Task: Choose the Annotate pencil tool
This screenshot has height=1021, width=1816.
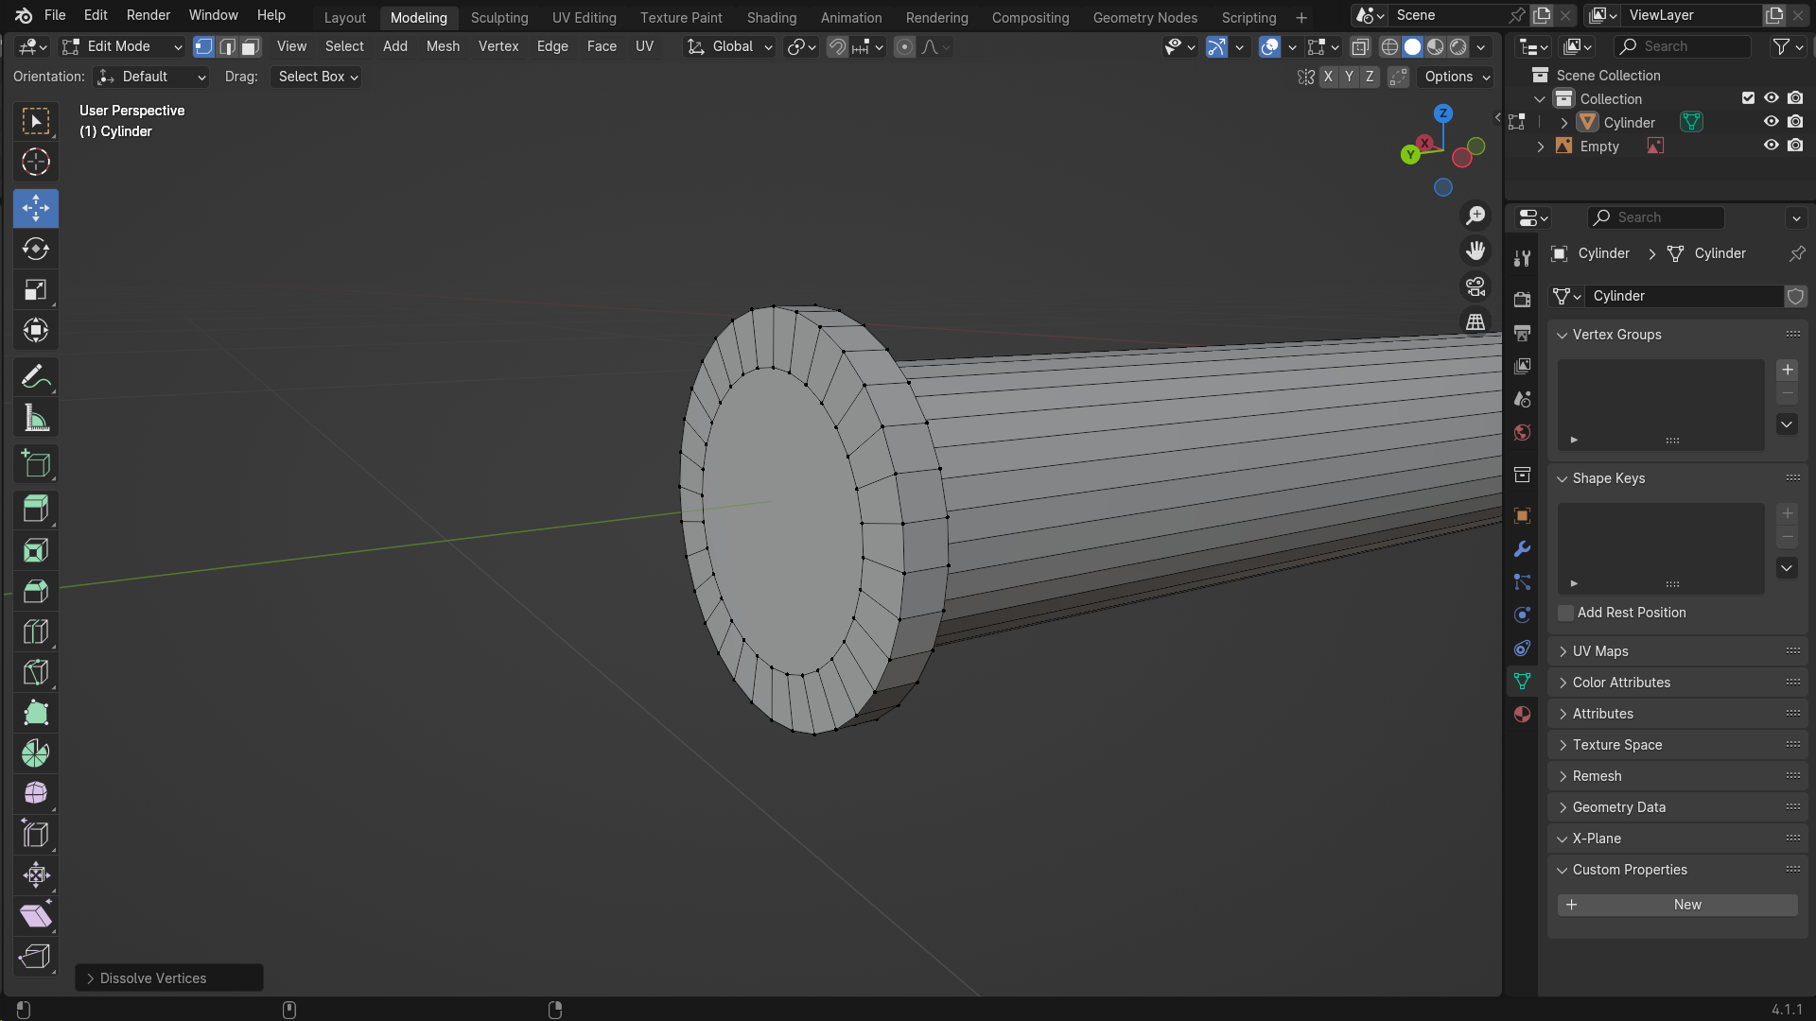Action: [36, 376]
